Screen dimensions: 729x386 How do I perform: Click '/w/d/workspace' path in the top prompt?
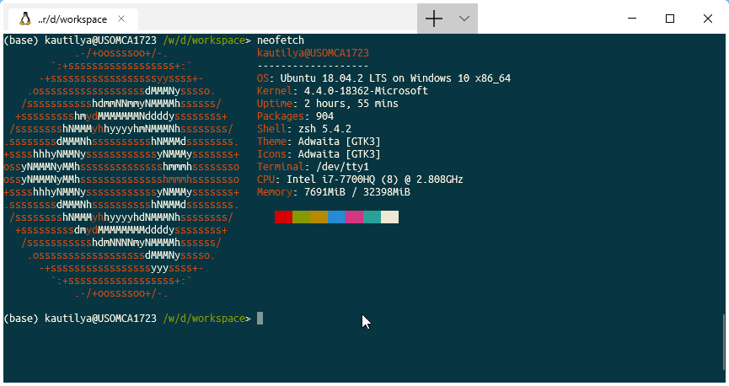click(204, 40)
